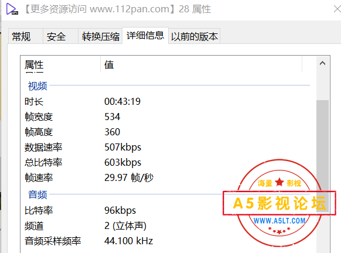Click the scrollbar up arrow
The image size is (341, 253).
(x=322, y=63)
